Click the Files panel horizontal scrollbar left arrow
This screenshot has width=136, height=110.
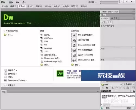tap(102, 105)
